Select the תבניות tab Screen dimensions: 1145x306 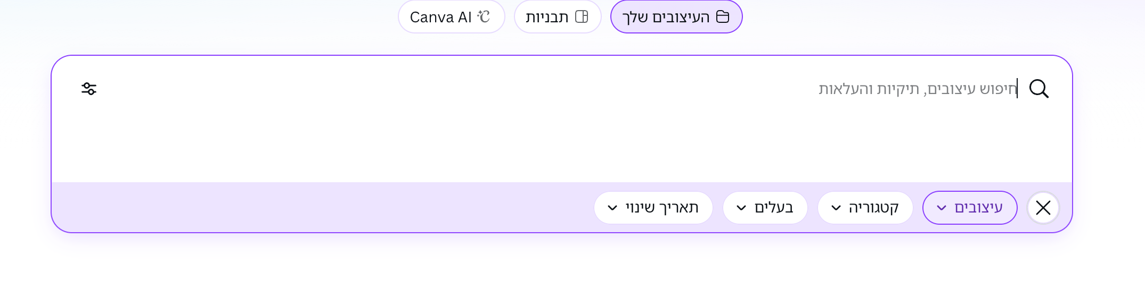(x=557, y=17)
